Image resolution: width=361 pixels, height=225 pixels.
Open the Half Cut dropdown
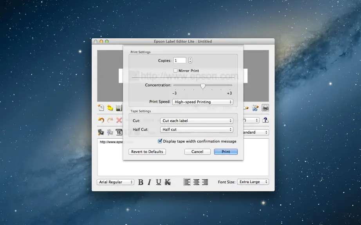pos(197,129)
